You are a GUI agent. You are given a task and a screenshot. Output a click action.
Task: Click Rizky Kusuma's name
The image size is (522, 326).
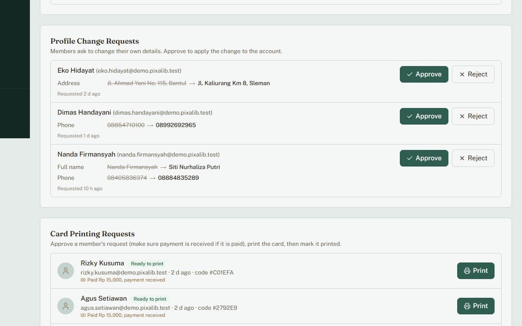(x=102, y=263)
